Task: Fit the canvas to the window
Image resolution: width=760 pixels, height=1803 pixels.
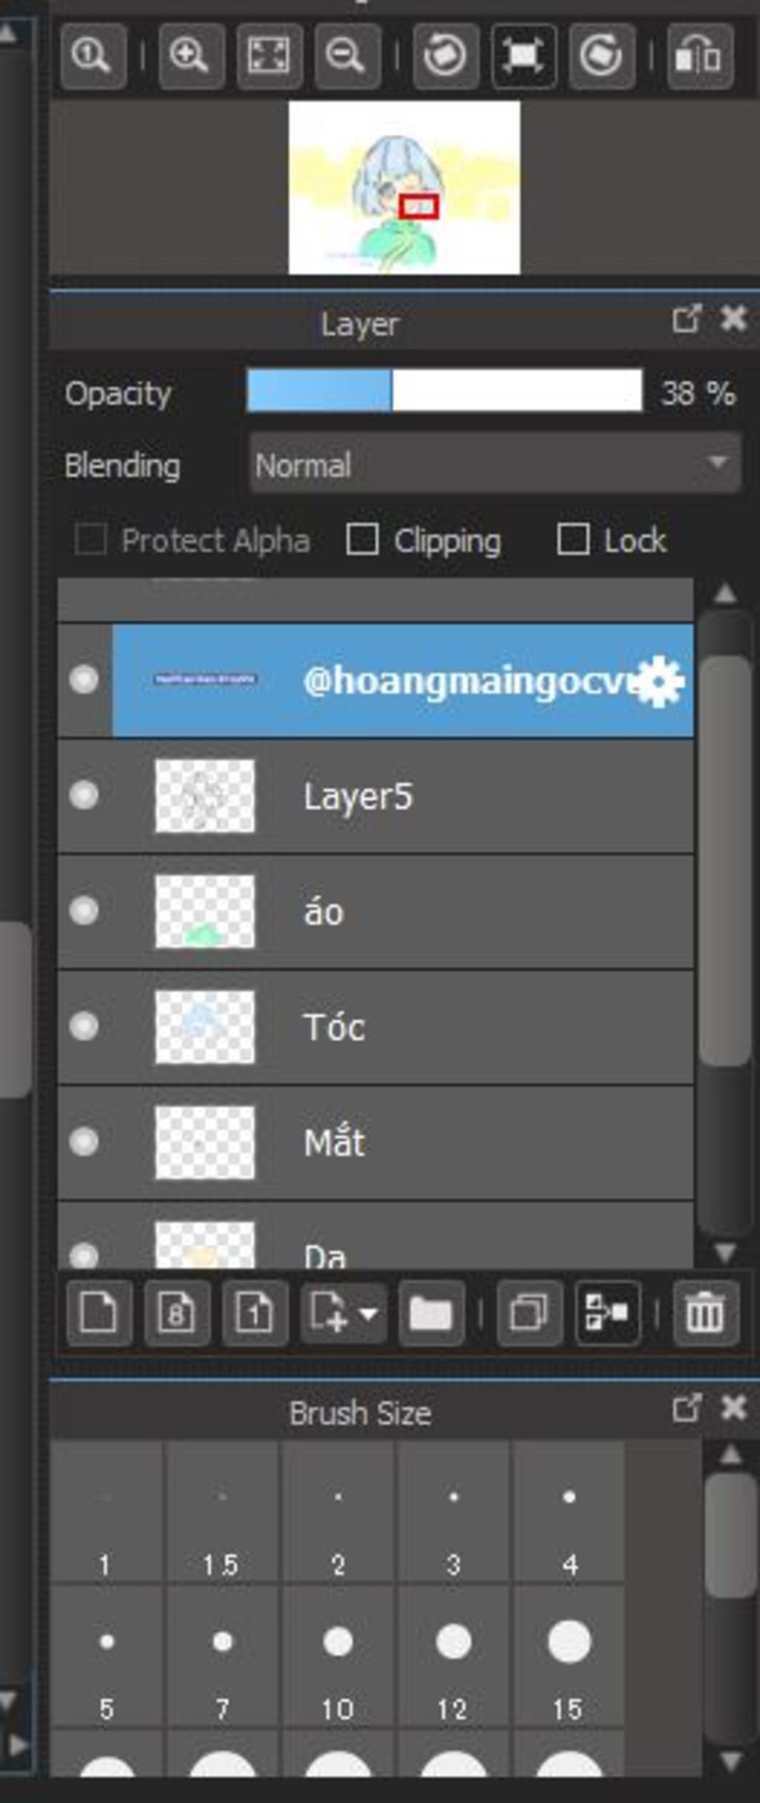Action: coord(269,56)
